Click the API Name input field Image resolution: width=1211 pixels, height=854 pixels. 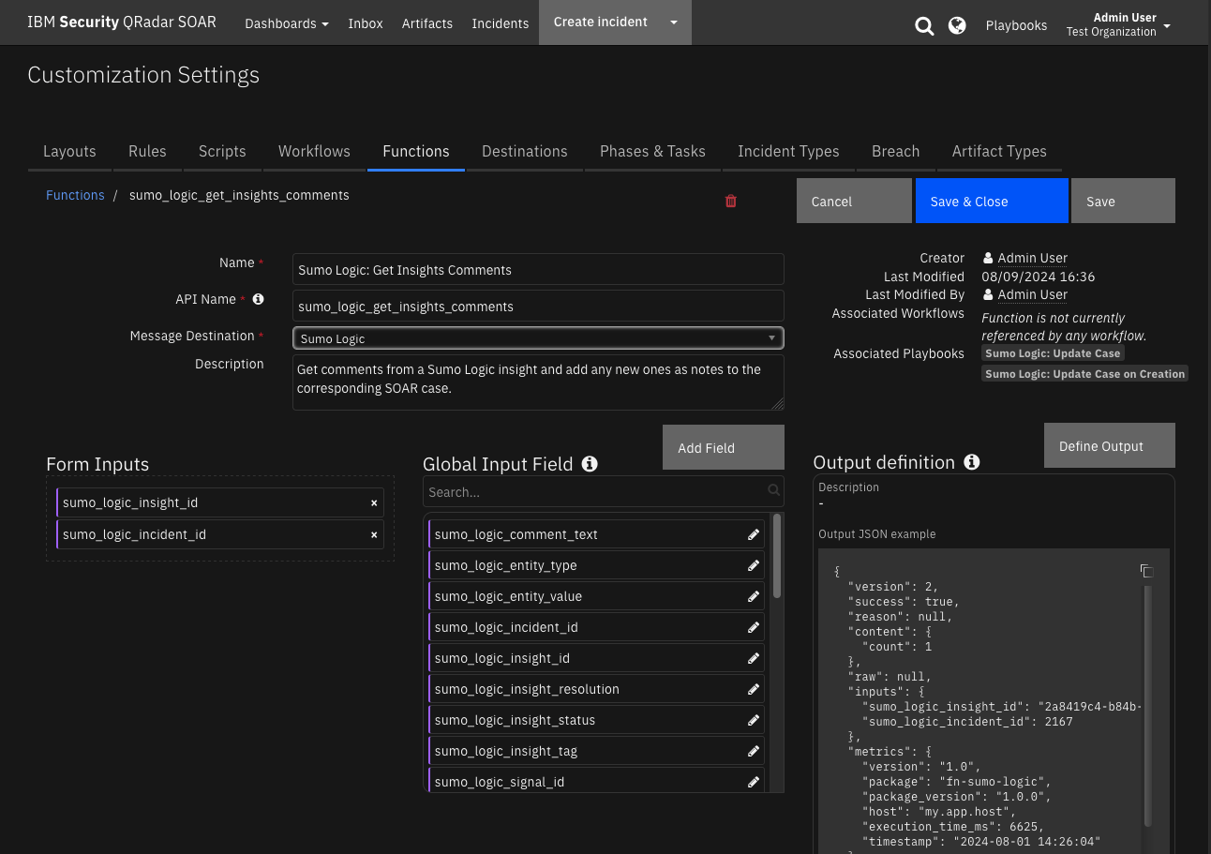click(538, 306)
